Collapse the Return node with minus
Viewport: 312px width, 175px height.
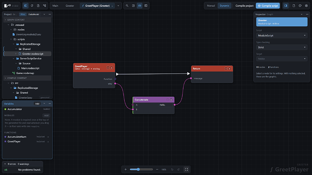[x=226, y=69]
